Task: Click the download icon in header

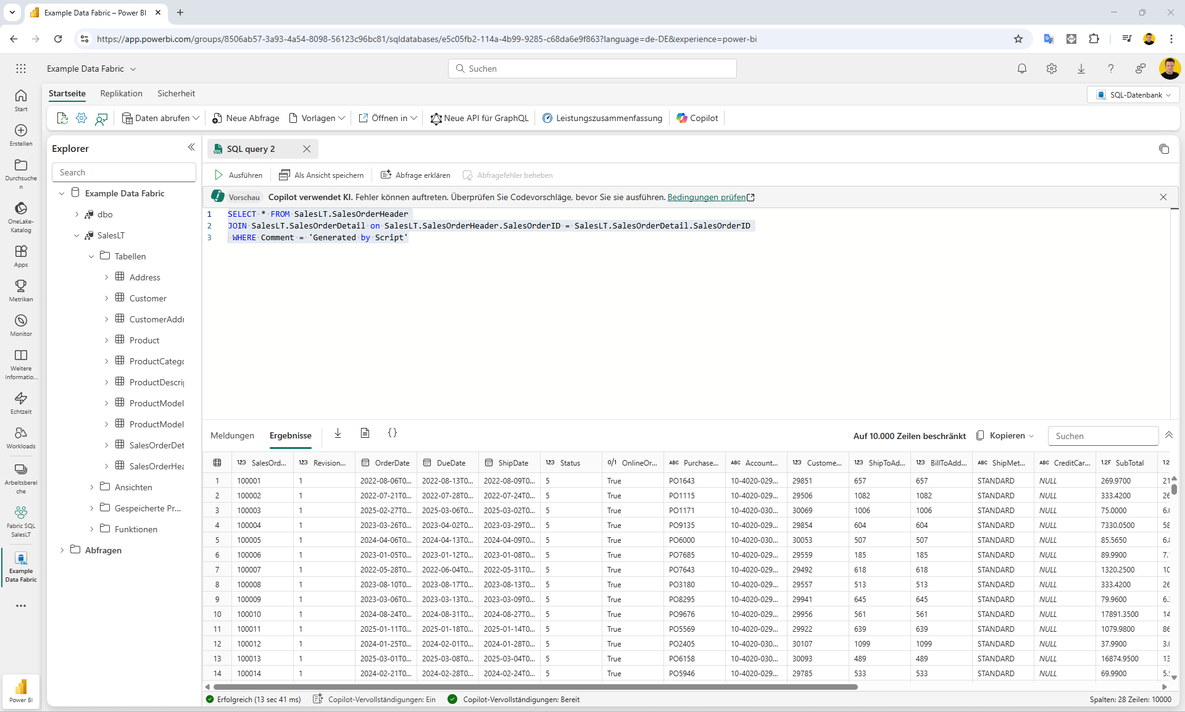Action: [x=1081, y=69]
